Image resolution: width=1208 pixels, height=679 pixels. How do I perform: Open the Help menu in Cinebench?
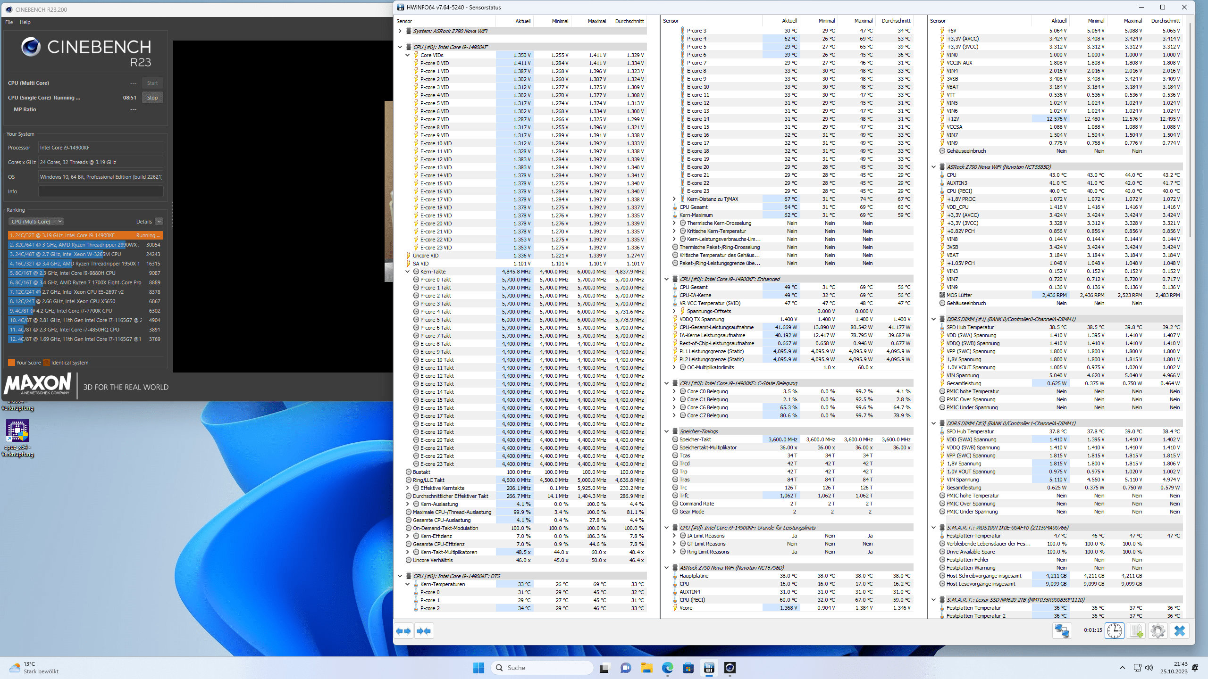(25, 22)
